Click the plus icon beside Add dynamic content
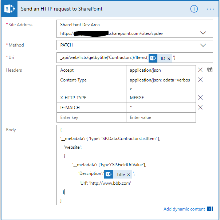 pyautogui.click(x=210, y=209)
